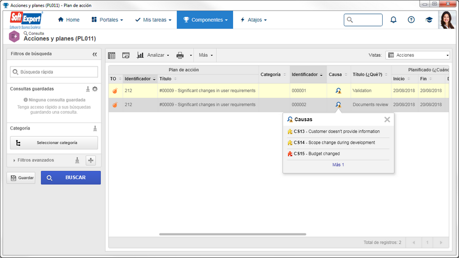The width and height of the screenshot is (459, 258).
Task: Minimize the application window
Action: [425, 4]
